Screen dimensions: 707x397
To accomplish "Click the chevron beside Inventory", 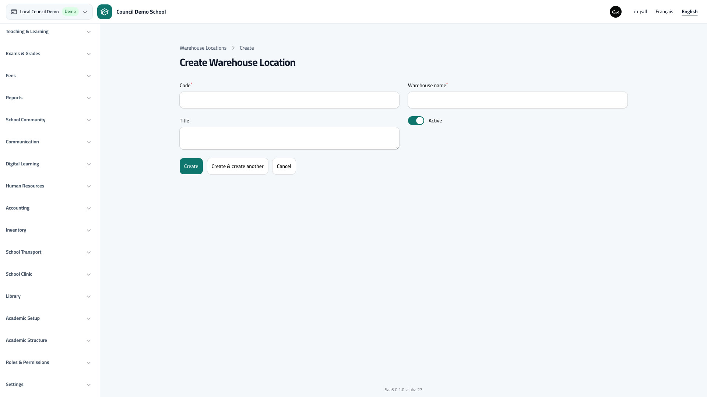I will 89,230.
